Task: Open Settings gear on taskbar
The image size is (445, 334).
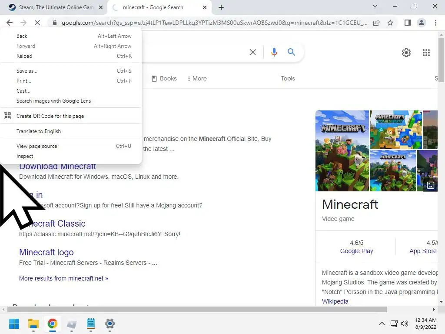Action: [x=110, y=324]
